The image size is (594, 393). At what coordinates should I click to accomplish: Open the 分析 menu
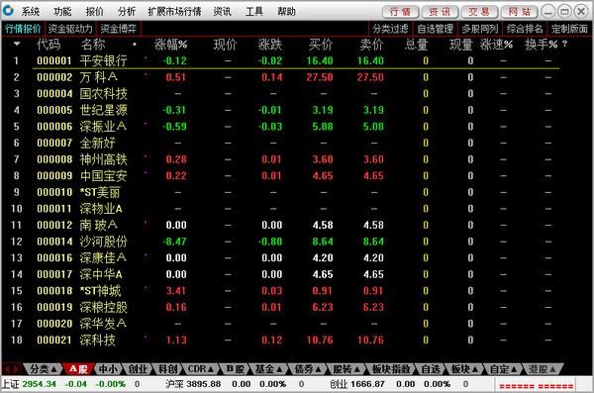pyautogui.click(x=127, y=11)
